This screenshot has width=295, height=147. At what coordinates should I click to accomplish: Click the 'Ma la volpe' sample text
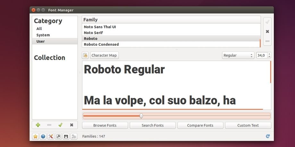pyautogui.click(x=160, y=100)
